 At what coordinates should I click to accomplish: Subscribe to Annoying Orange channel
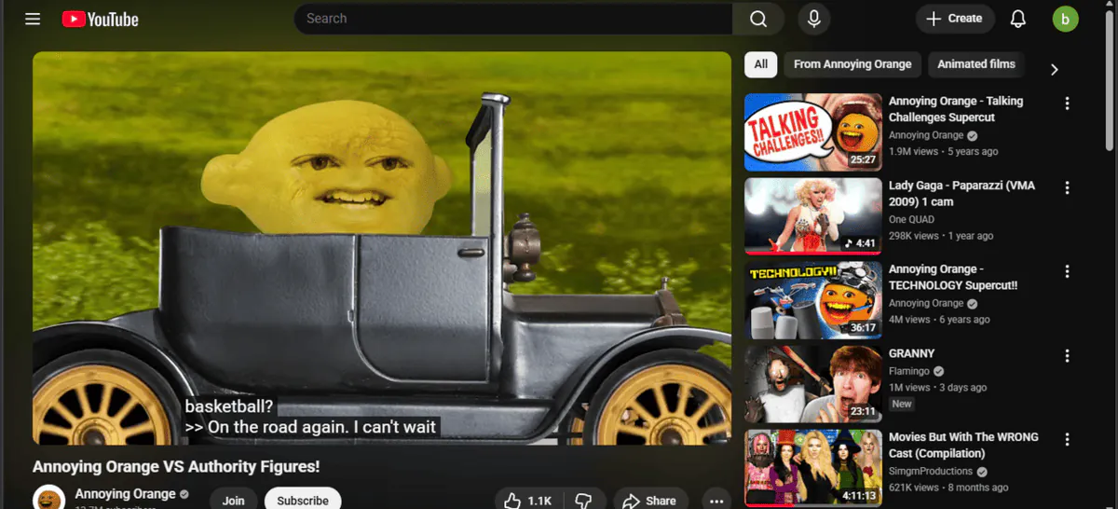coord(303,500)
